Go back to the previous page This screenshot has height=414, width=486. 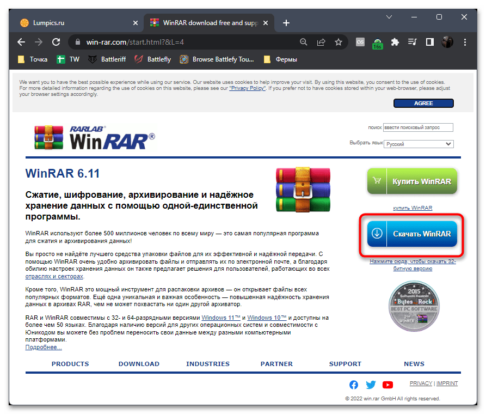(x=21, y=42)
